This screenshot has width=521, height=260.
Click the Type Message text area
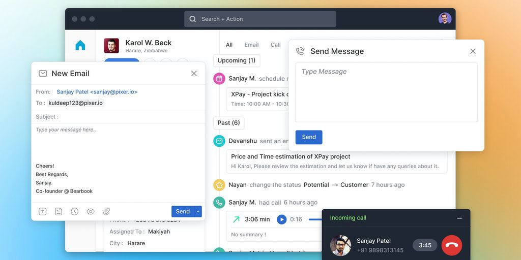click(x=387, y=92)
